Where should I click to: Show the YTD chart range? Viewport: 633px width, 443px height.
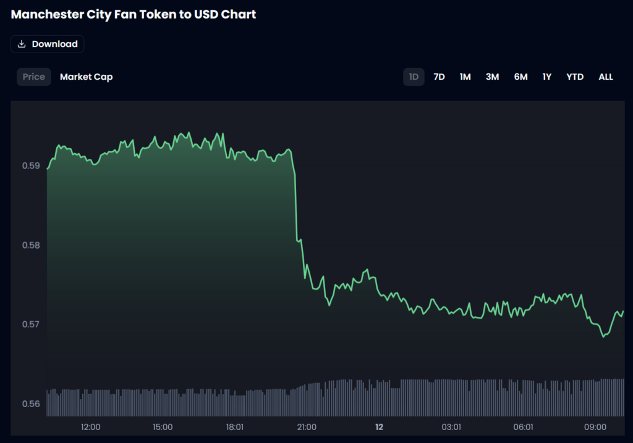(575, 77)
